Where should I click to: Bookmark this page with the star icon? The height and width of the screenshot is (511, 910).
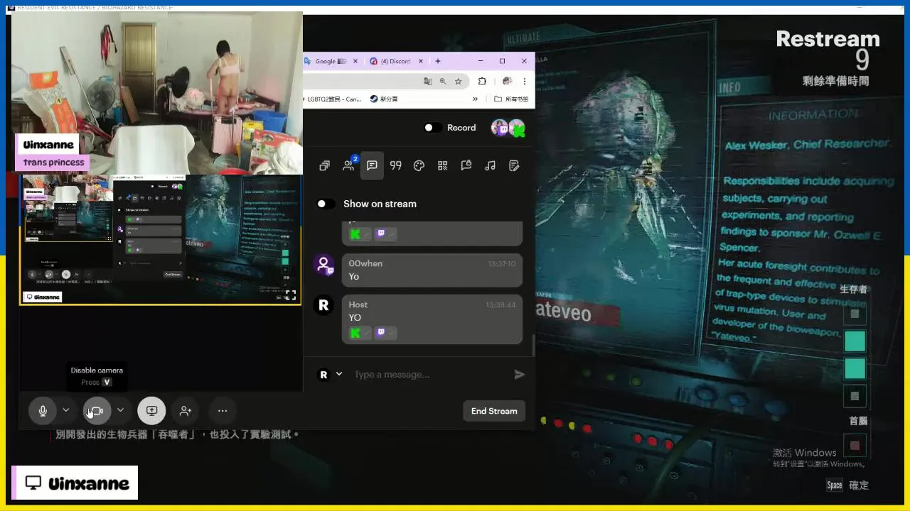pyautogui.click(x=459, y=81)
